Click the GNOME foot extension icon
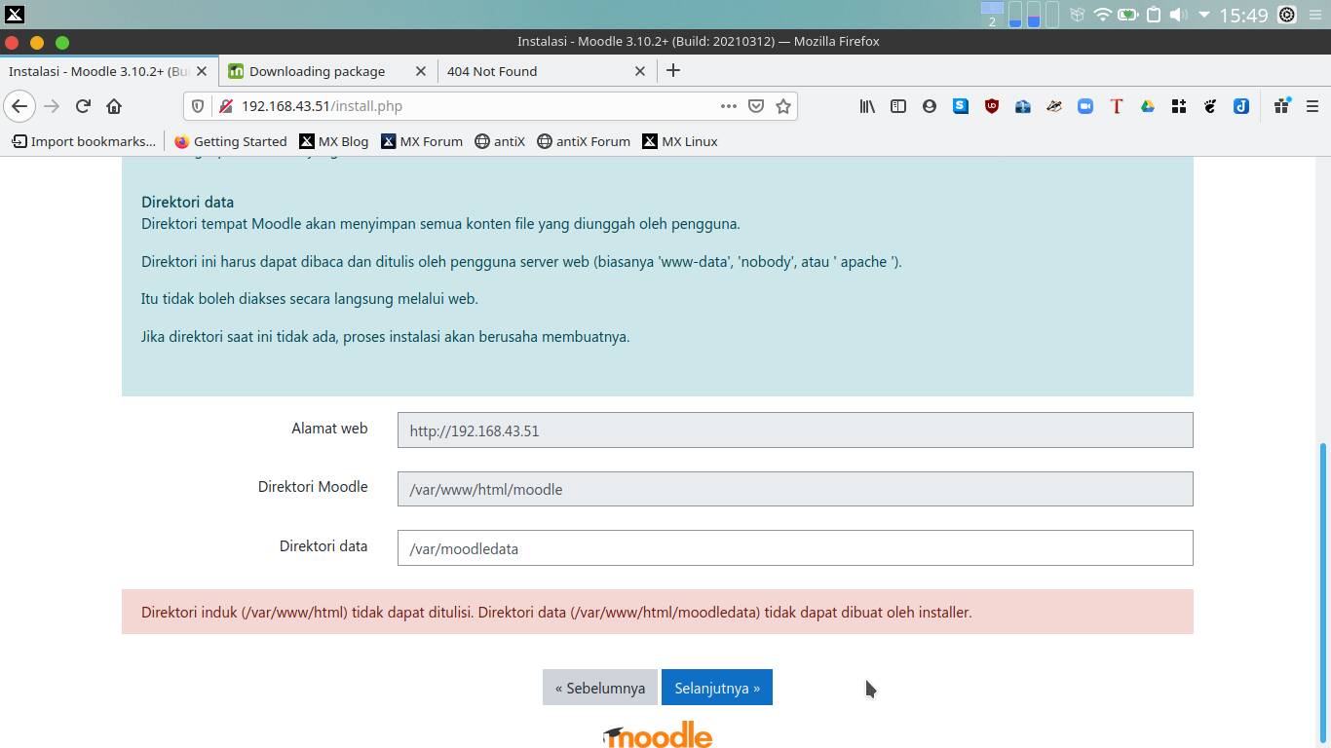1331x748 pixels. (1210, 106)
